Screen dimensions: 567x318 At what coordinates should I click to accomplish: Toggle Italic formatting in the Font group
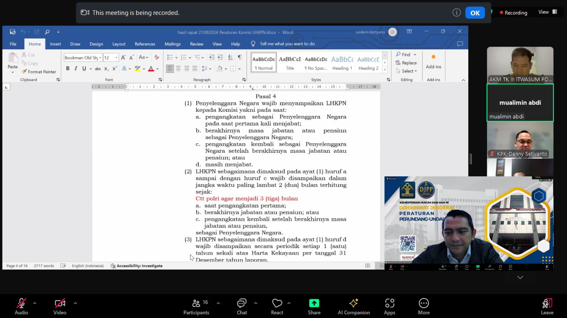click(x=76, y=68)
